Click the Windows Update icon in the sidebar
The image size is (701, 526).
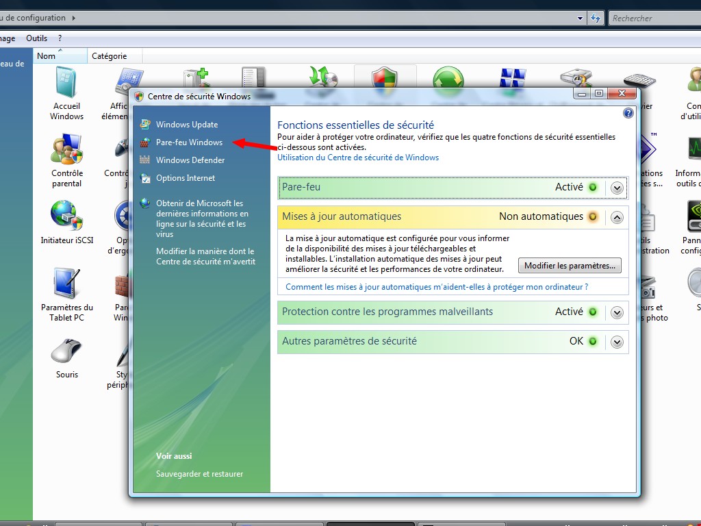(x=145, y=125)
